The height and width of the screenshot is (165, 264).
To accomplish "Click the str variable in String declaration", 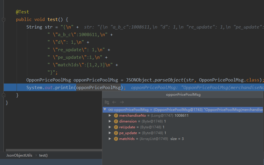I will [x=49, y=27].
